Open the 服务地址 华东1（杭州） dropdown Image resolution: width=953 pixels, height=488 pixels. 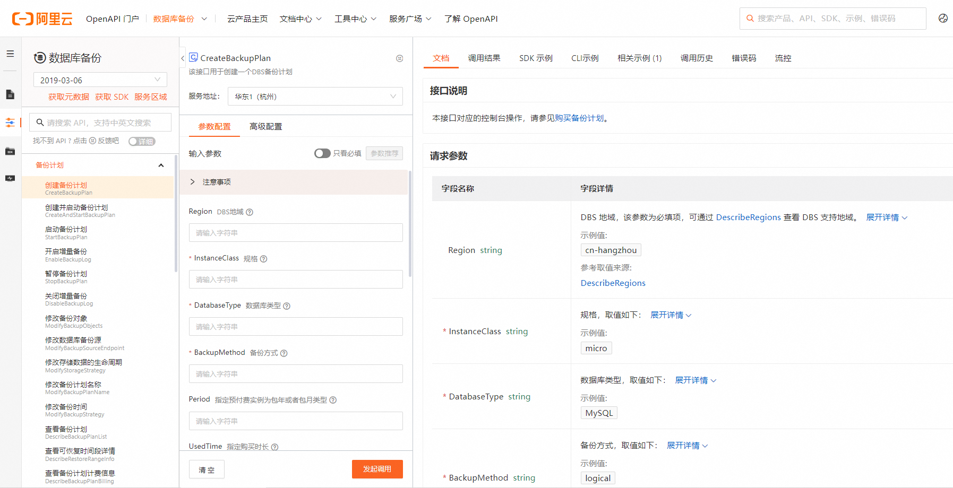315,96
